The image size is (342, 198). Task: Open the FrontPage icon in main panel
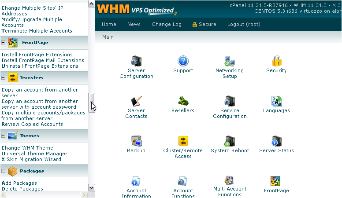coord(275,181)
